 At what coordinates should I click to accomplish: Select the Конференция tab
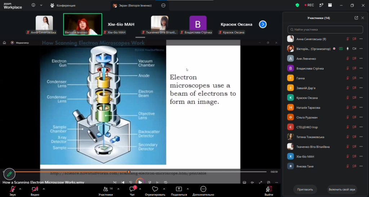coord(63,5)
